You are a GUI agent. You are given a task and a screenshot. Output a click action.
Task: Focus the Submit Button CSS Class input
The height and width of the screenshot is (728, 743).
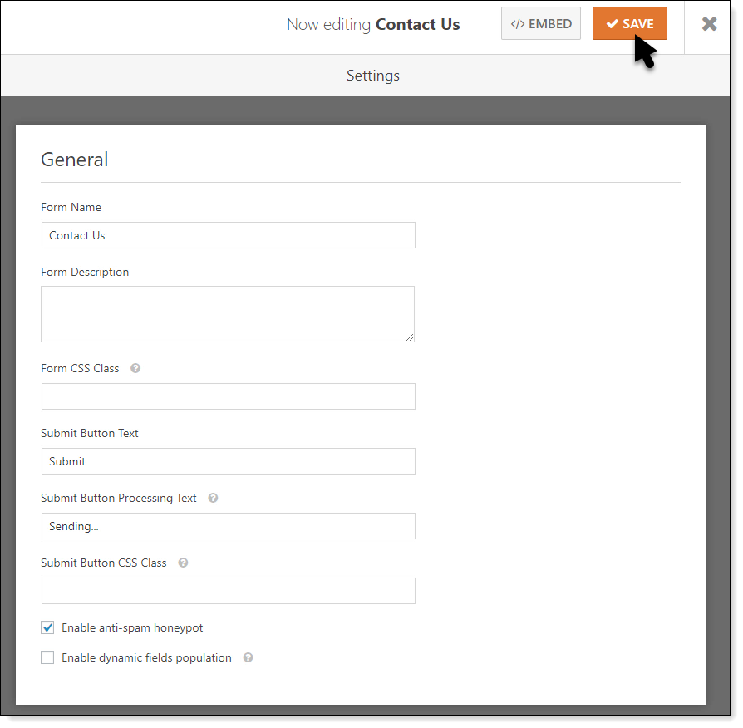228,591
